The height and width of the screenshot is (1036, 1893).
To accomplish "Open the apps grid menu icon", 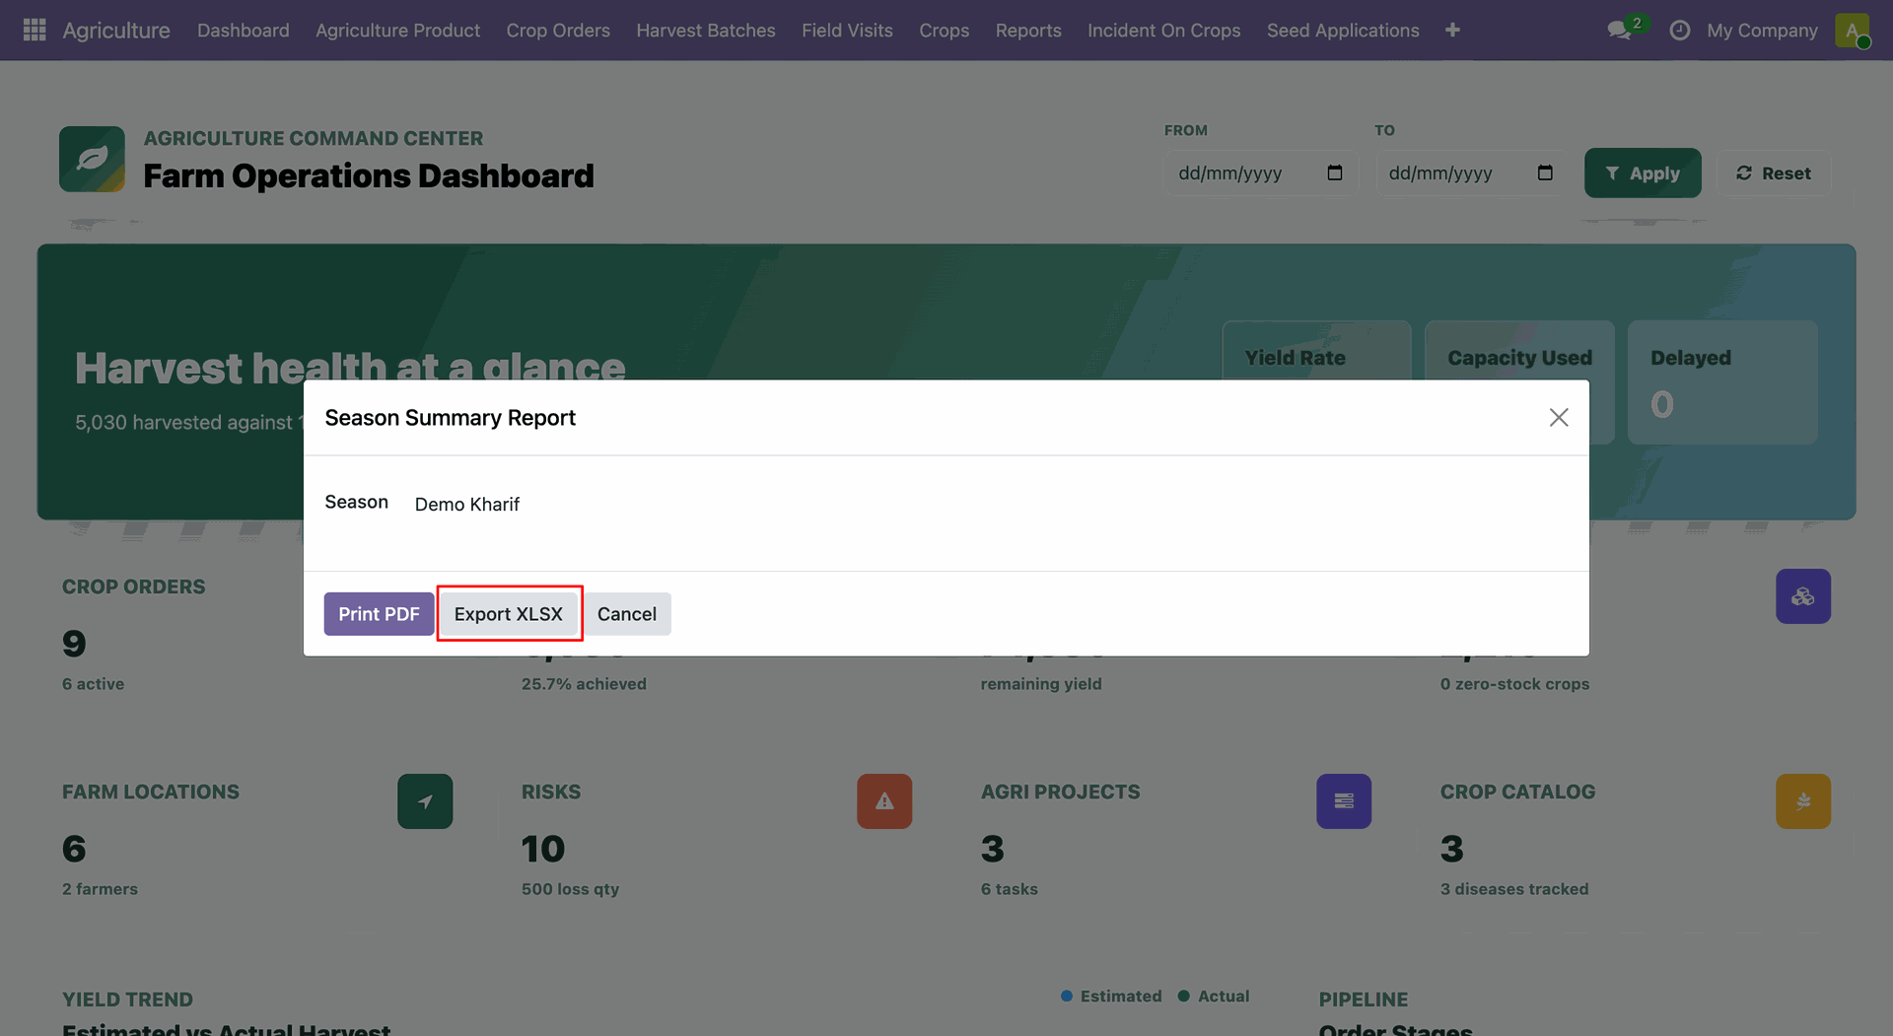I will (x=35, y=31).
